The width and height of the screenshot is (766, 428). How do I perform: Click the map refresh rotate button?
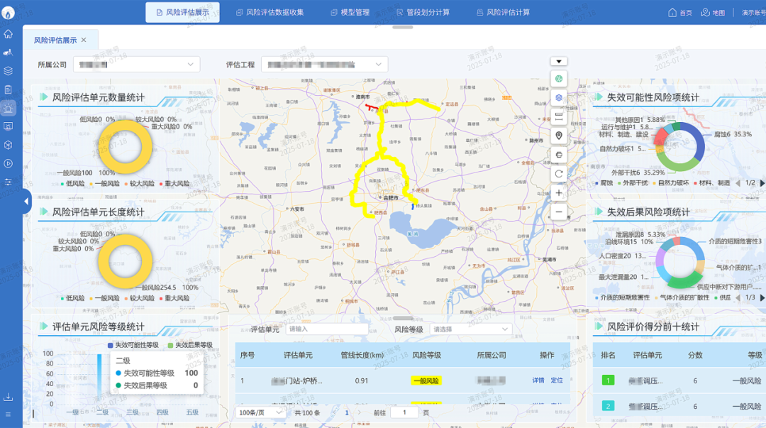click(x=559, y=174)
